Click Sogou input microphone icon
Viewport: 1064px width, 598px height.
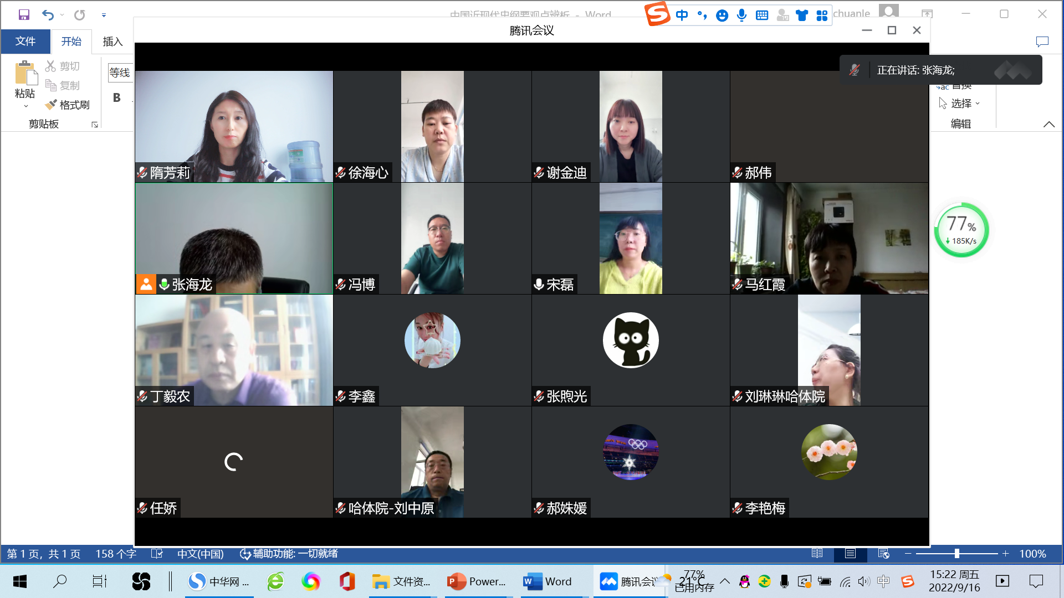(742, 15)
